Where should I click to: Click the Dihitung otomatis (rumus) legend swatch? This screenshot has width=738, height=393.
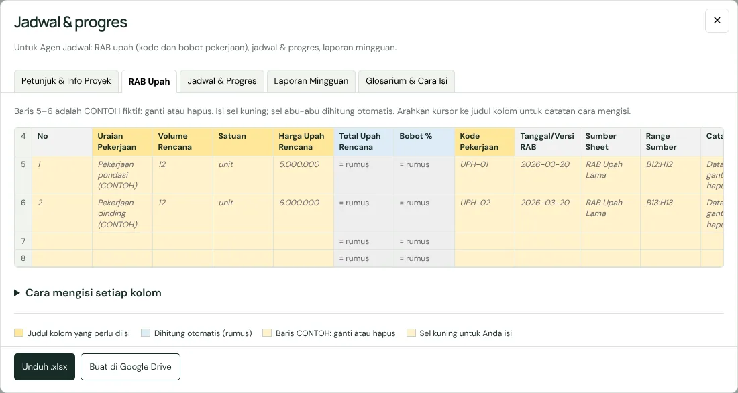point(146,333)
